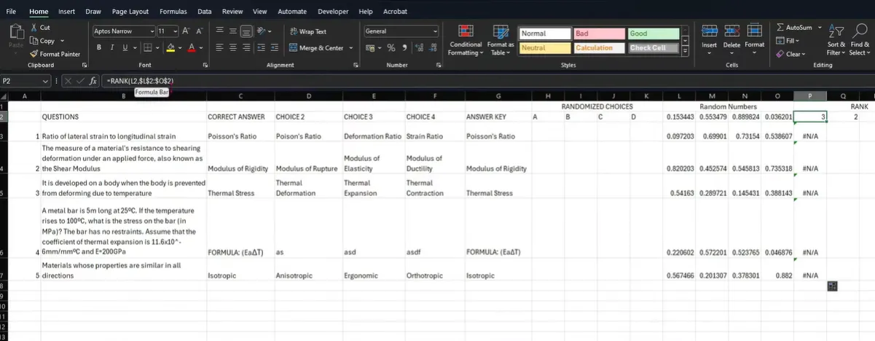Open the Merge & Center dropdown arrow
This screenshot has height=341, width=875.
tap(352, 48)
